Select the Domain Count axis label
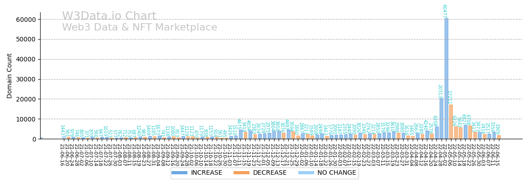This screenshot has height=182, width=529. 10,76
